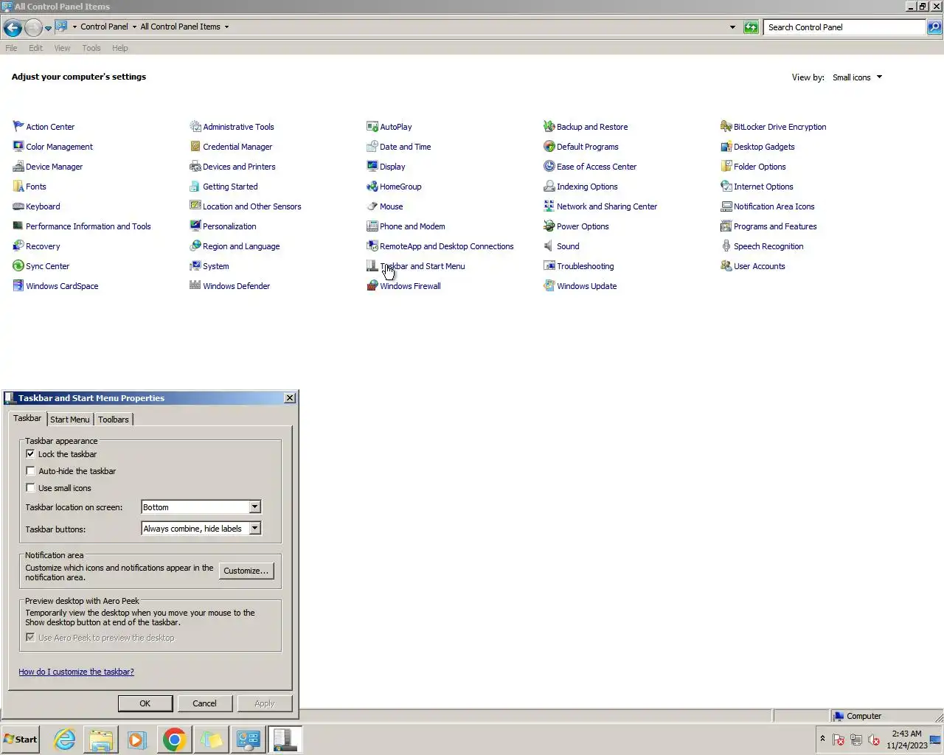Open Color Management icon

[18, 147]
